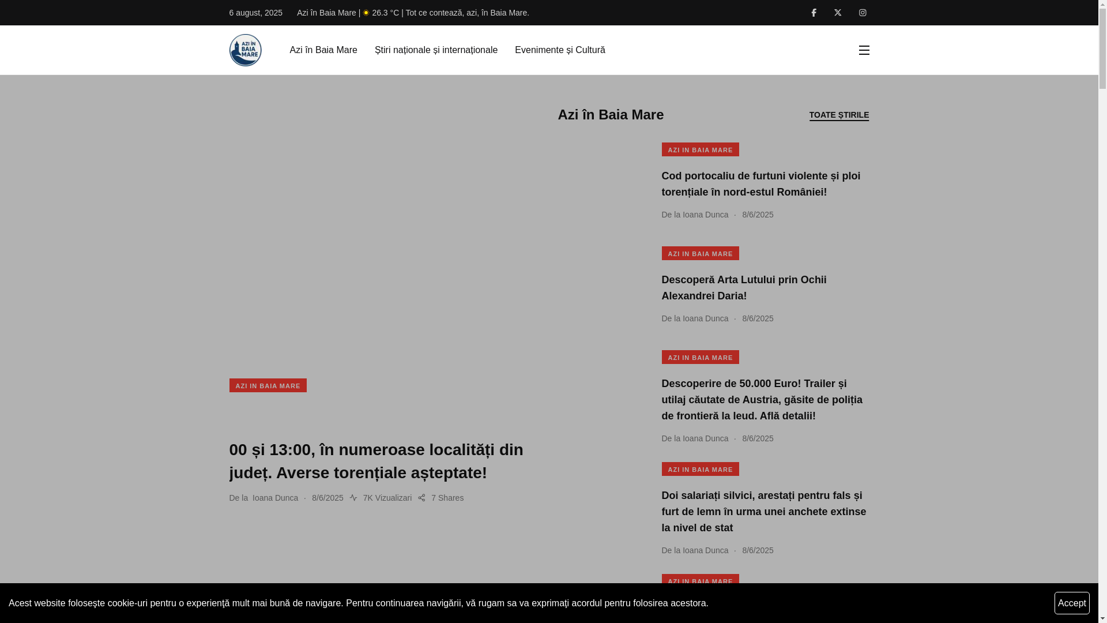
Task: Click category tag above Arta Lutului article
Action: (701, 253)
